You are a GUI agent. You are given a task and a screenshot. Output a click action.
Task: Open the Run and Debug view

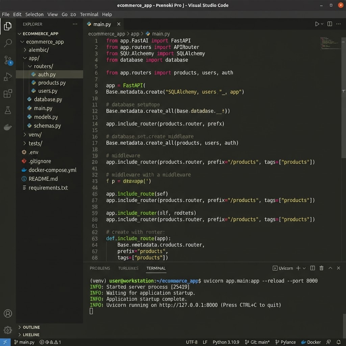click(8, 77)
